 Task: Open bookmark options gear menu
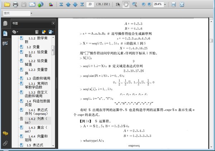tap(15, 32)
